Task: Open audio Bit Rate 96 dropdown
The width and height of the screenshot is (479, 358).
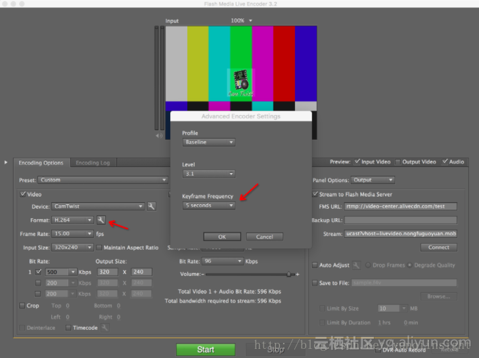Action: [x=223, y=261]
